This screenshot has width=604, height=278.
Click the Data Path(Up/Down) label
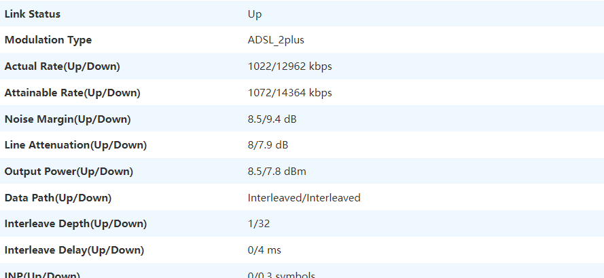click(58, 198)
